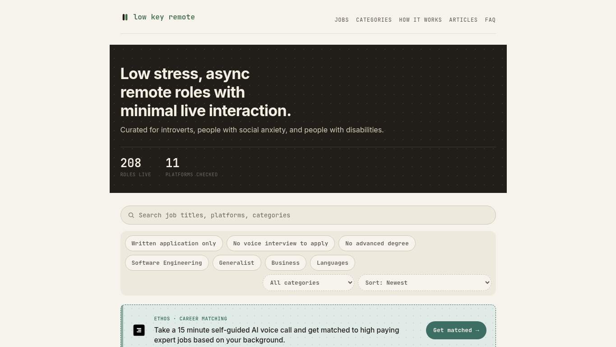Click the PLATFORMS CHECKED label
Screen dimensions: 616x347
coord(192,174)
